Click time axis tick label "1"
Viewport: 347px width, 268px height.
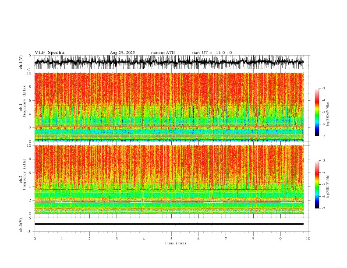62,239
